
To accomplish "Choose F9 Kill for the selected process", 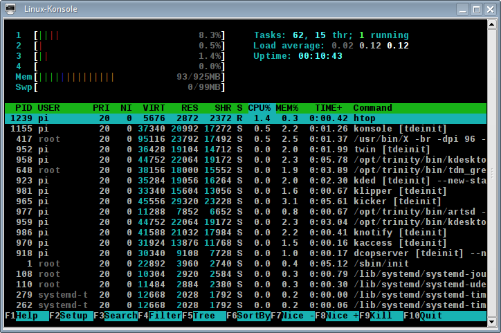I will [381, 316].
